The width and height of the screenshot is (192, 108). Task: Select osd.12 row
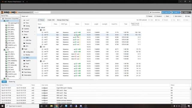(x=89, y=35)
